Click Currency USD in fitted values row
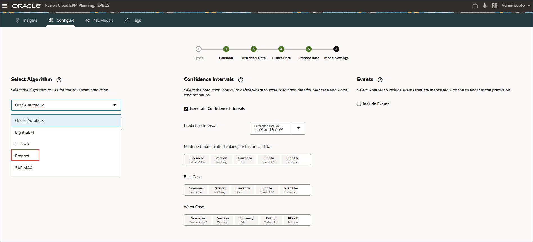The image size is (533, 242). (245, 160)
